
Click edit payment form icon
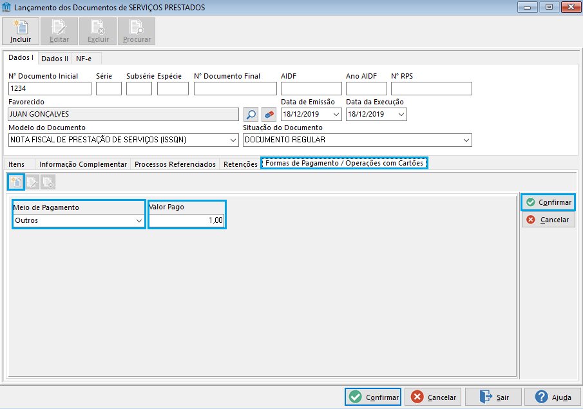tap(32, 182)
